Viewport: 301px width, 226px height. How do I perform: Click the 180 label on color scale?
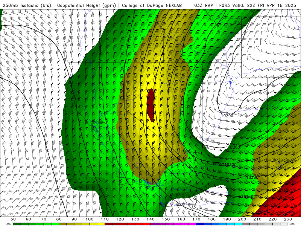(211, 219)
